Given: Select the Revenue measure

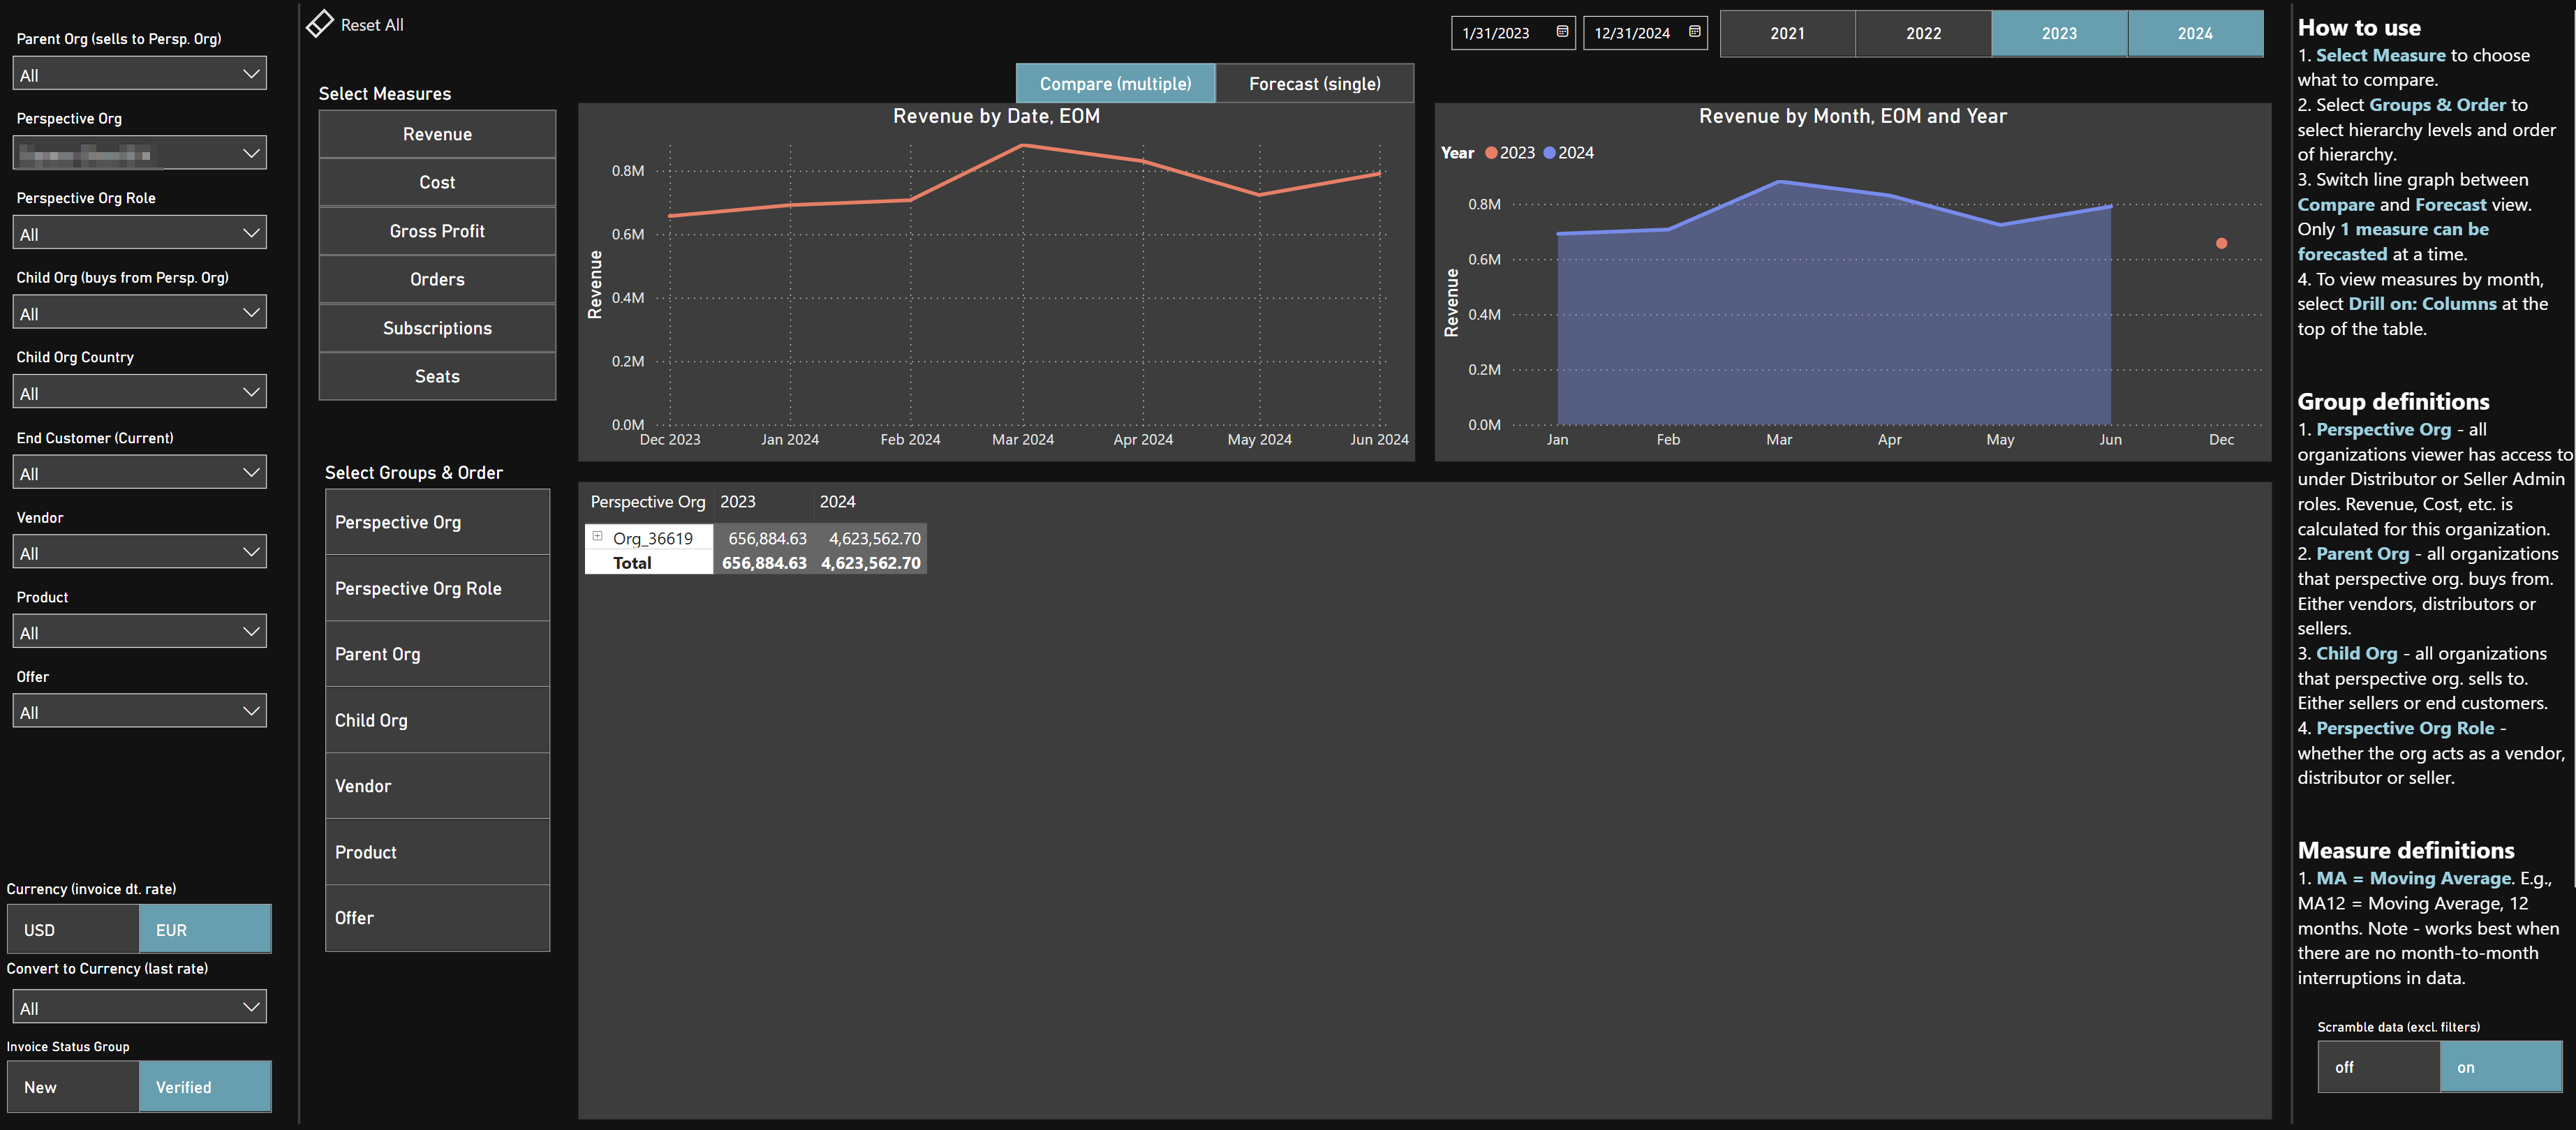Looking at the screenshot, I should tap(437, 134).
